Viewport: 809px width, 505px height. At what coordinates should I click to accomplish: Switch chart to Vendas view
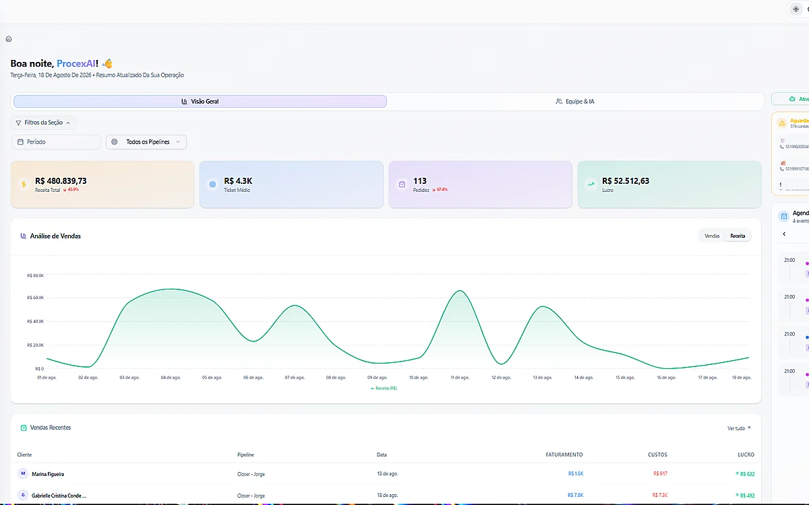click(x=712, y=236)
